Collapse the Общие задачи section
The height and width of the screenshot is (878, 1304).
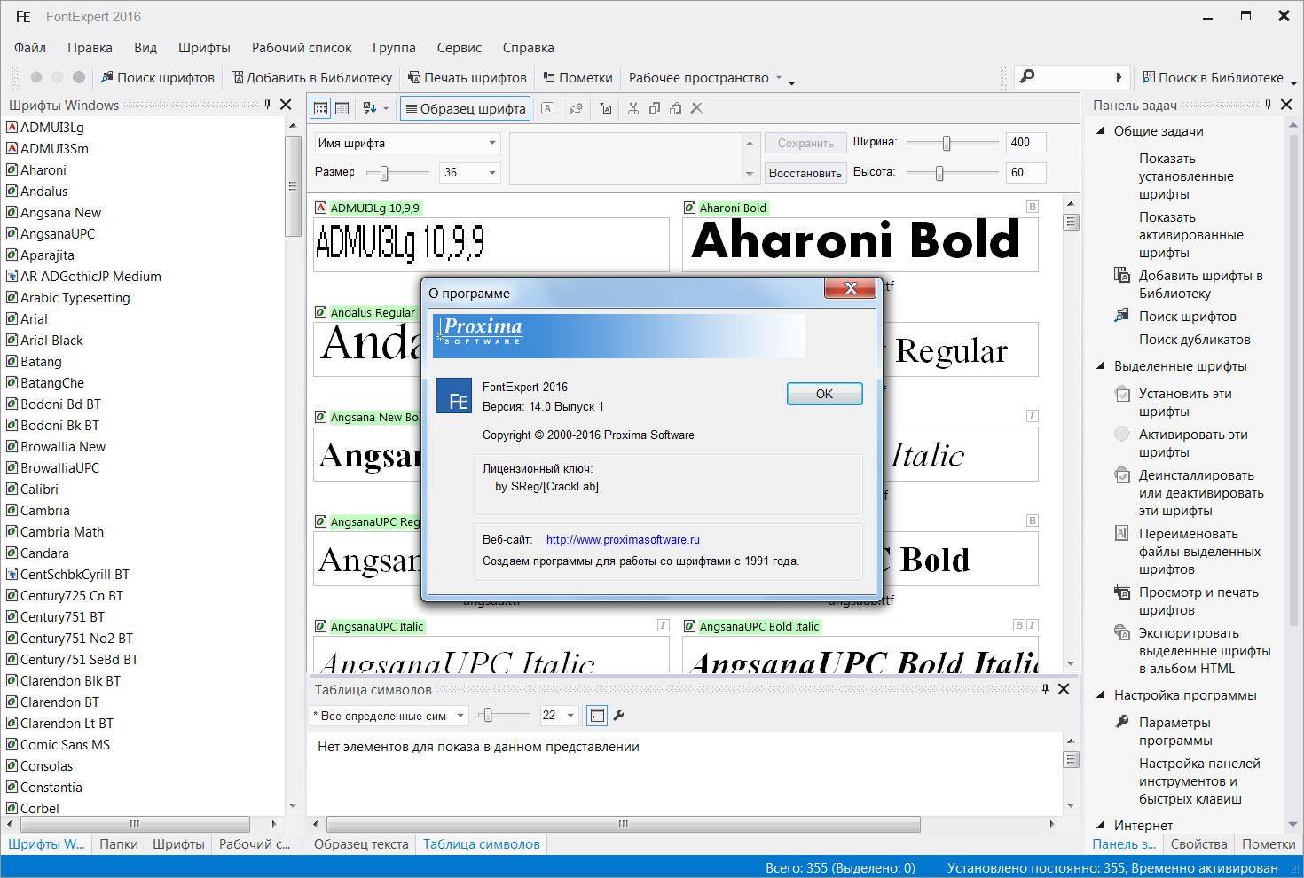[1100, 130]
